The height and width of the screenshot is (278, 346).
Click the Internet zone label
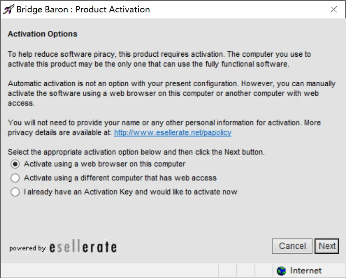[x=306, y=270]
